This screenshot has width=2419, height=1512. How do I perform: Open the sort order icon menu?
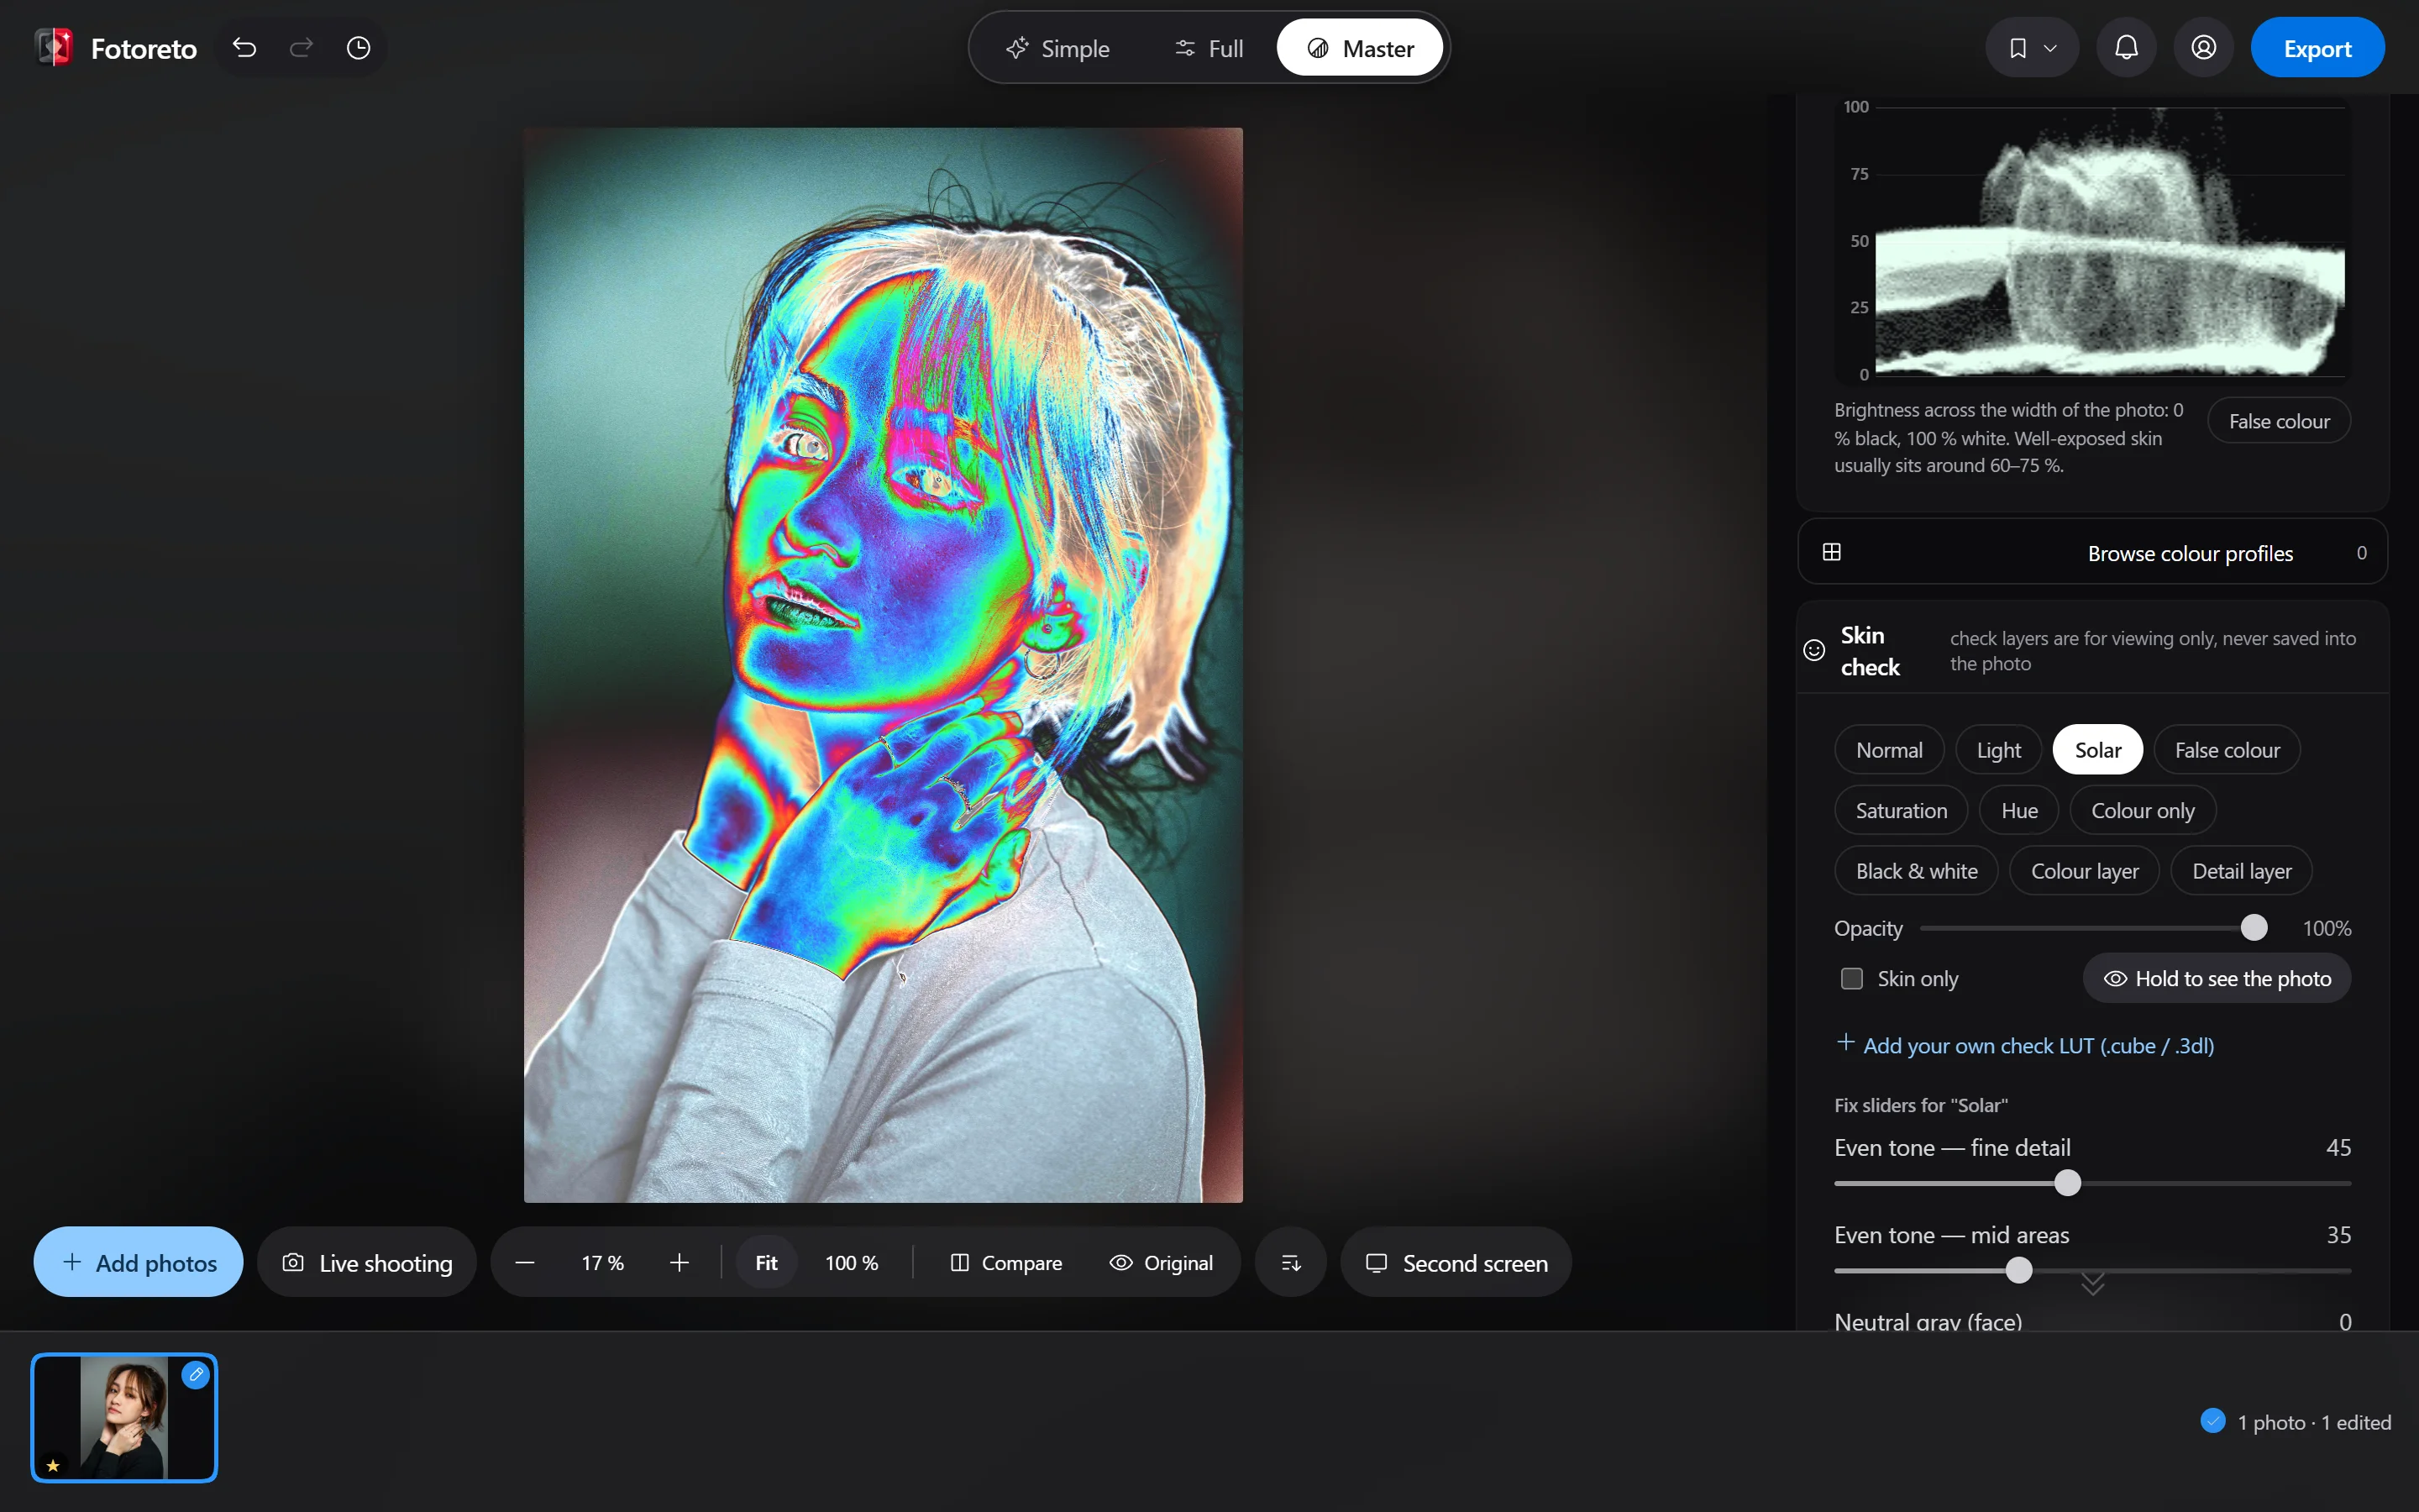(x=1290, y=1262)
